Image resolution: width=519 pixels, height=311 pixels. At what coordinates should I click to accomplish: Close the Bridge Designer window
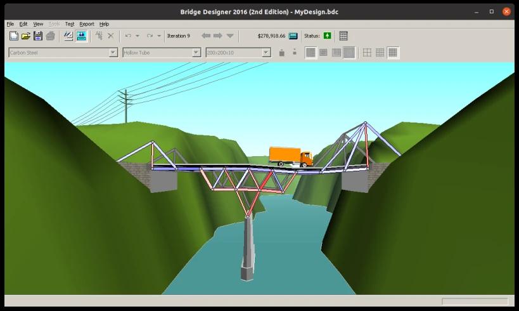506,11
